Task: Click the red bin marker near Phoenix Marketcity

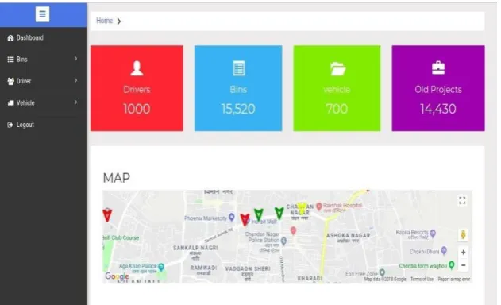Action: coord(245,220)
